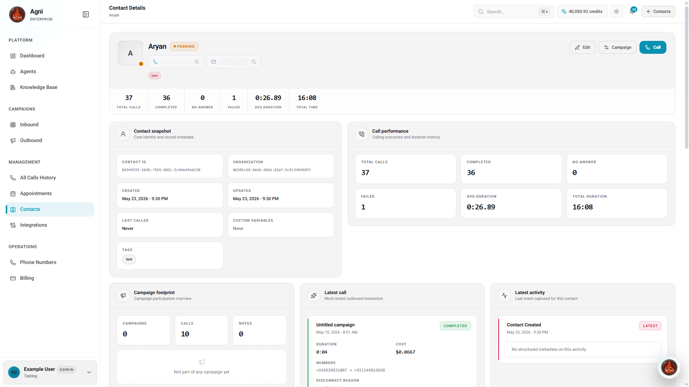Click the Contact snapshot person icon
Viewport: 689px width, 387px height.
(123, 134)
